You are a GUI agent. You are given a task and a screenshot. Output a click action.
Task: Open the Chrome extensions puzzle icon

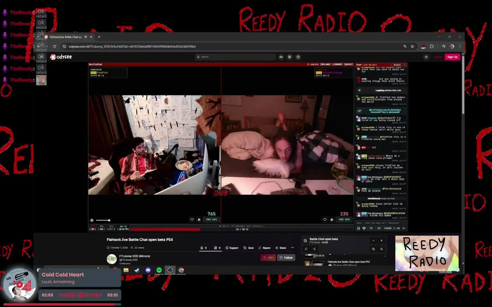tap(432, 46)
